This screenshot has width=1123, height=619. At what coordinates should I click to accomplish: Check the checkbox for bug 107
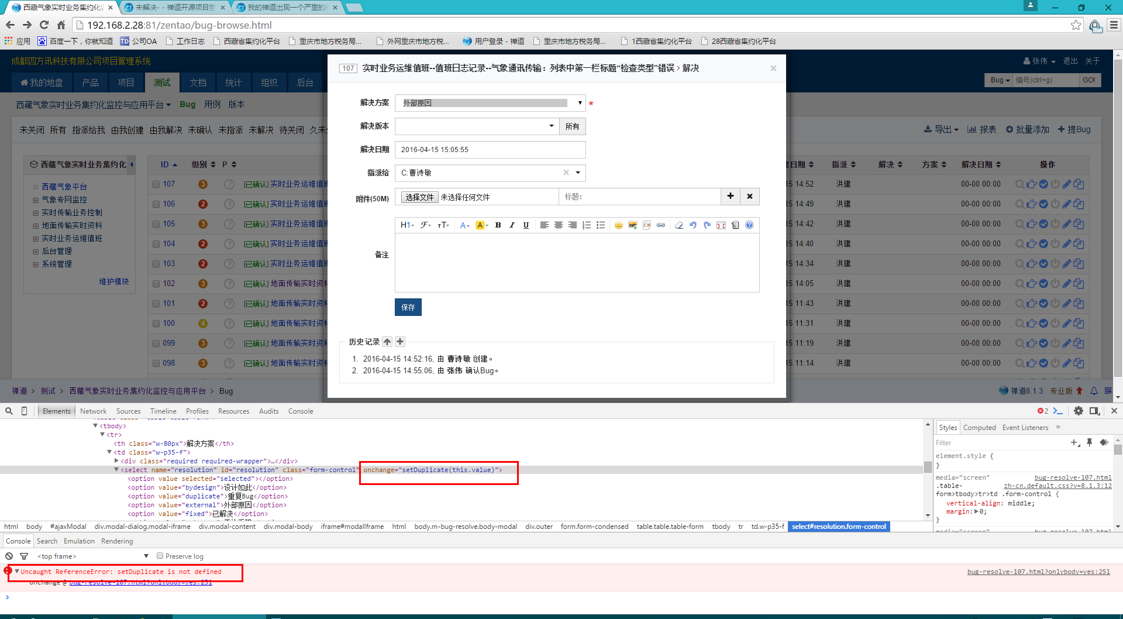pyautogui.click(x=156, y=184)
